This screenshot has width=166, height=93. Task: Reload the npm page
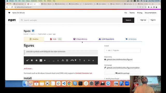(12, 7)
